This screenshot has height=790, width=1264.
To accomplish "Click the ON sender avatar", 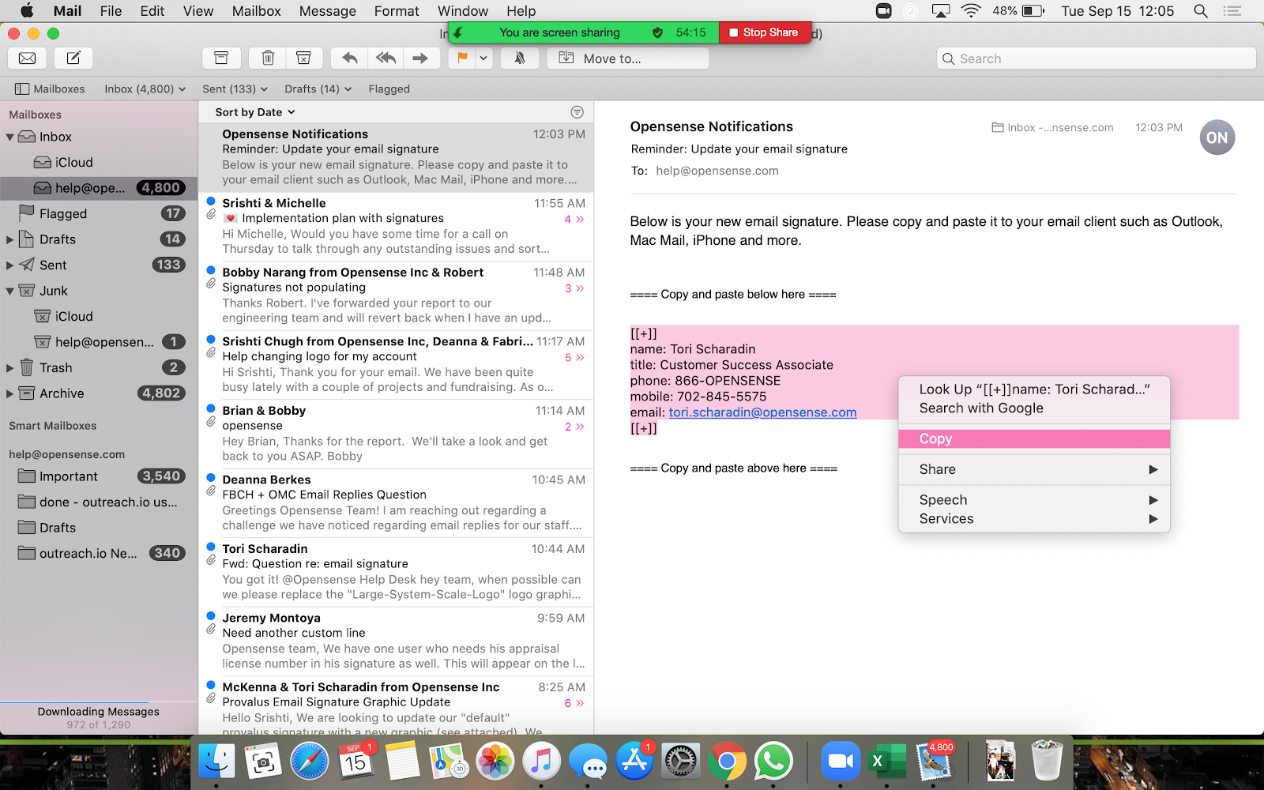I will point(1217,137).
